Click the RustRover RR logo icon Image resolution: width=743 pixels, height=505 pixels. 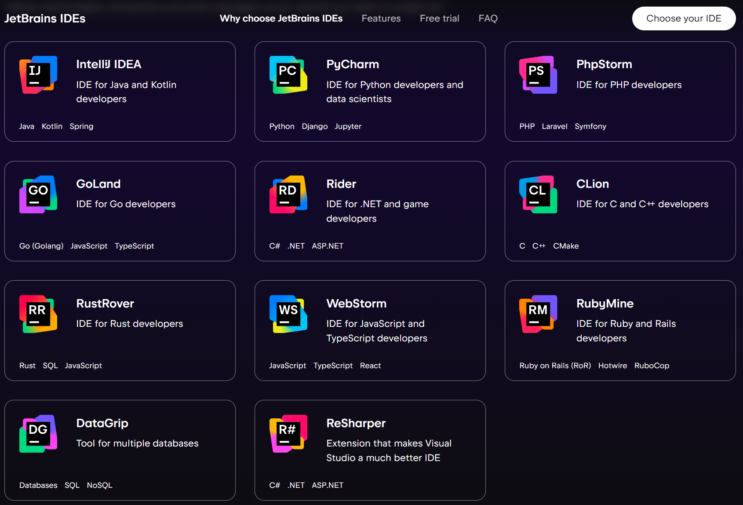coord(38,314)
